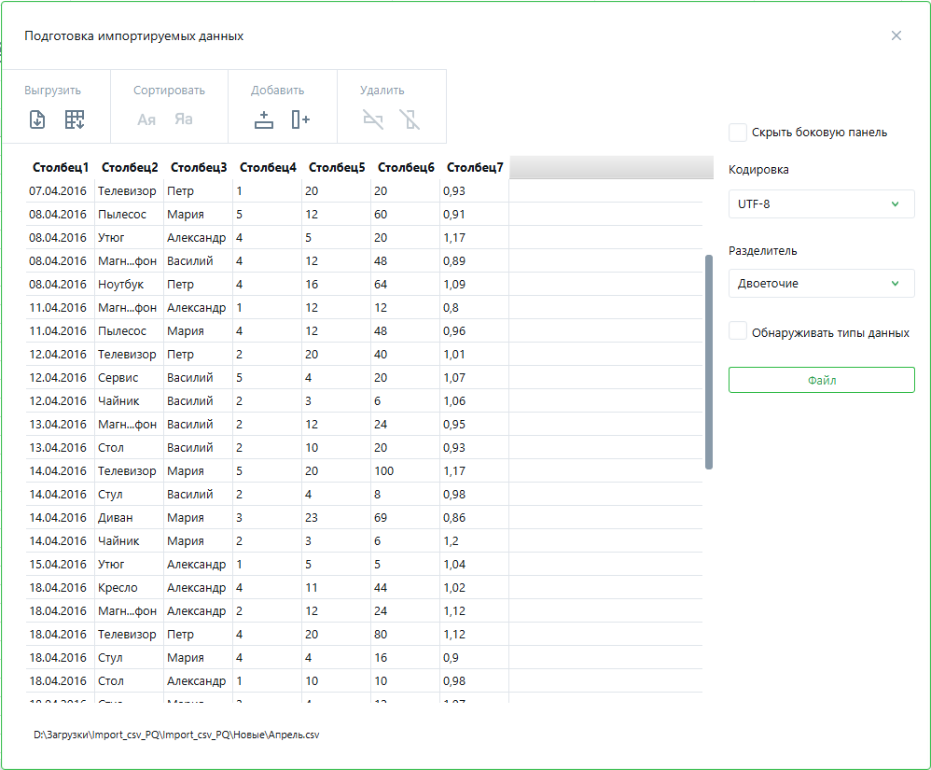Sort descending with the Яа icon

click(x=184, y=119)
